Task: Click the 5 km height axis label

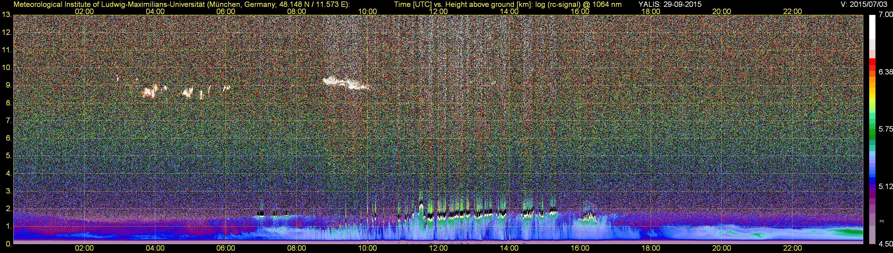Action: click(8, 156)
